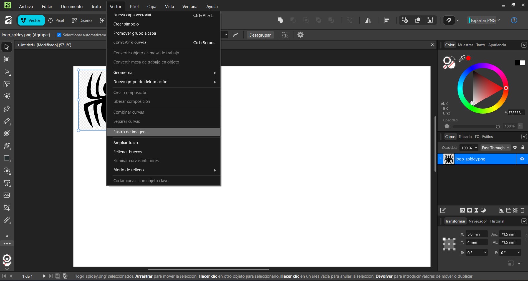Image resolution: width=528 pixels, height=281 pixels.
Task: Toggle the layer lock padlock icon
Action: point(523,148)
